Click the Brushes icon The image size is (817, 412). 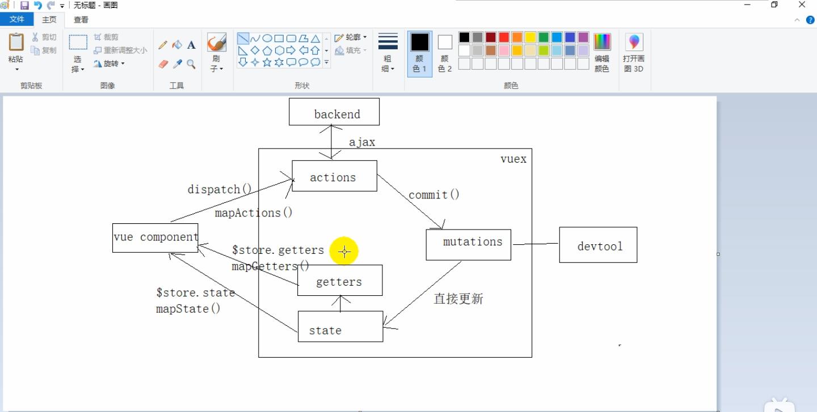217,43
